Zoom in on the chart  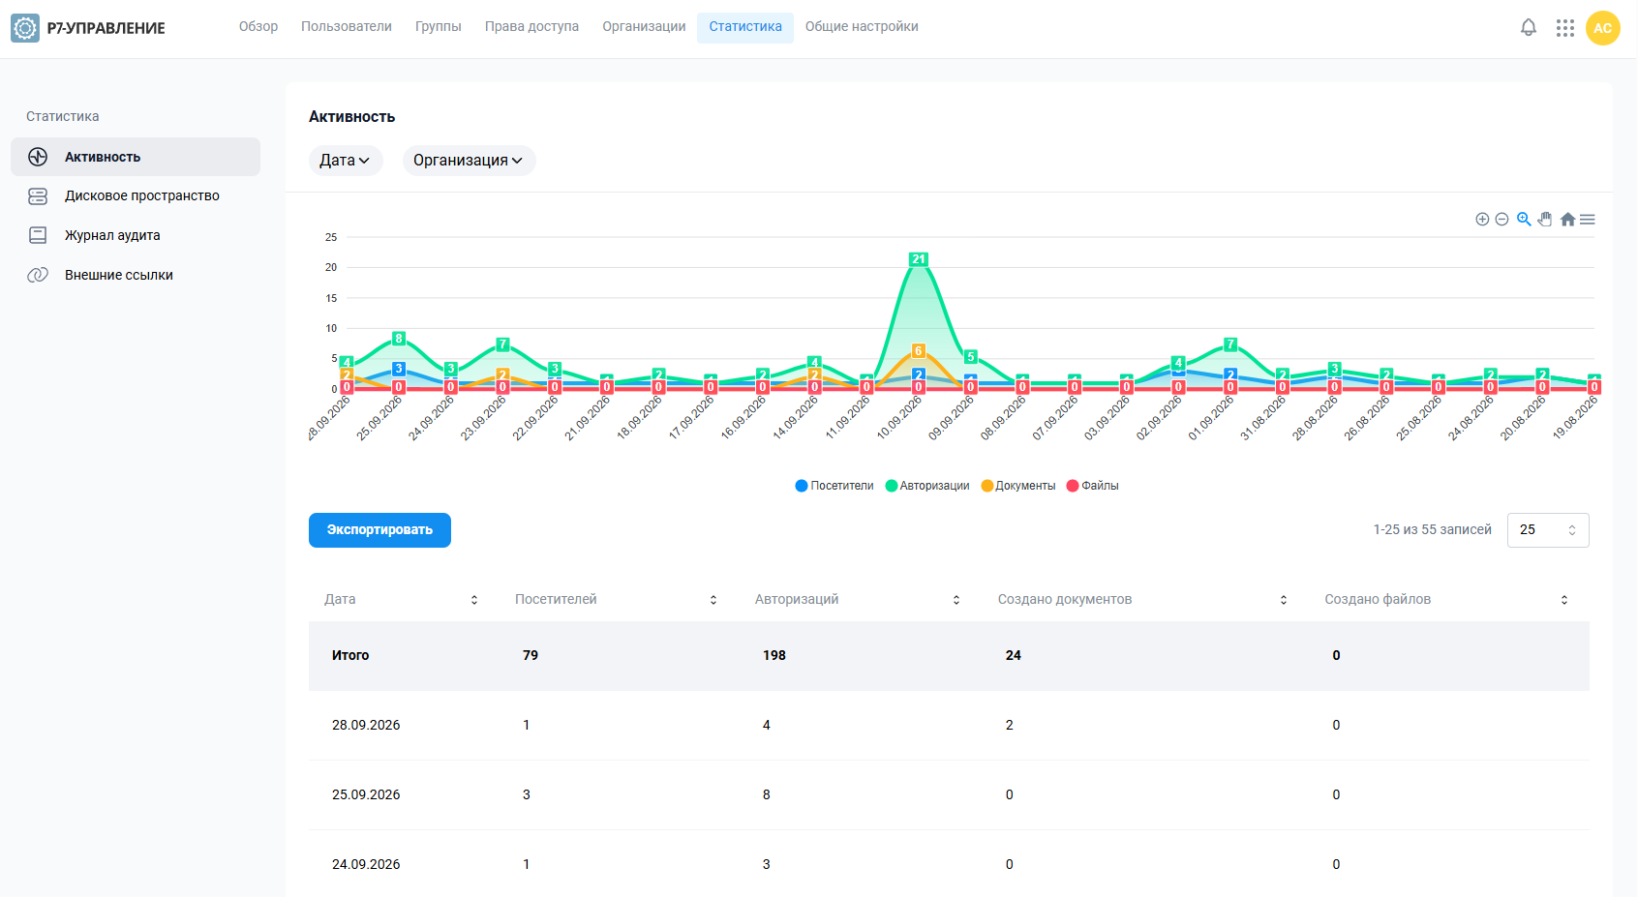click(x=1482, y=220)
